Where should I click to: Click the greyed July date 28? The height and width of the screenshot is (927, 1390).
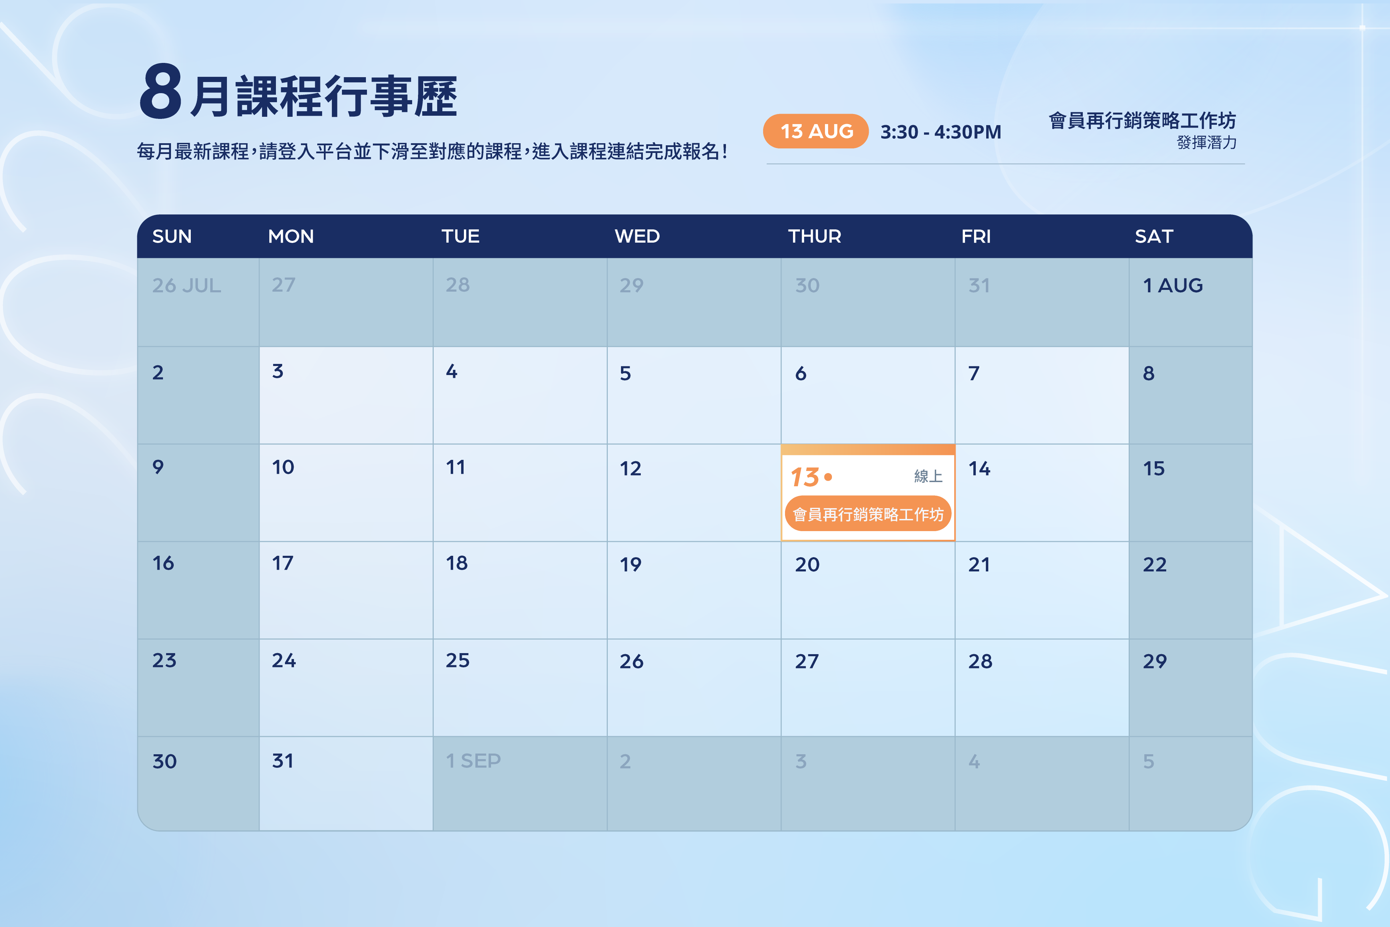coord(457,284)
